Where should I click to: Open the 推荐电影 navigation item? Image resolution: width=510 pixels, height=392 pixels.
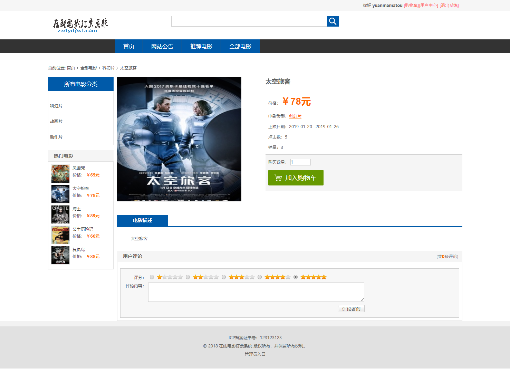click(201, 46)
